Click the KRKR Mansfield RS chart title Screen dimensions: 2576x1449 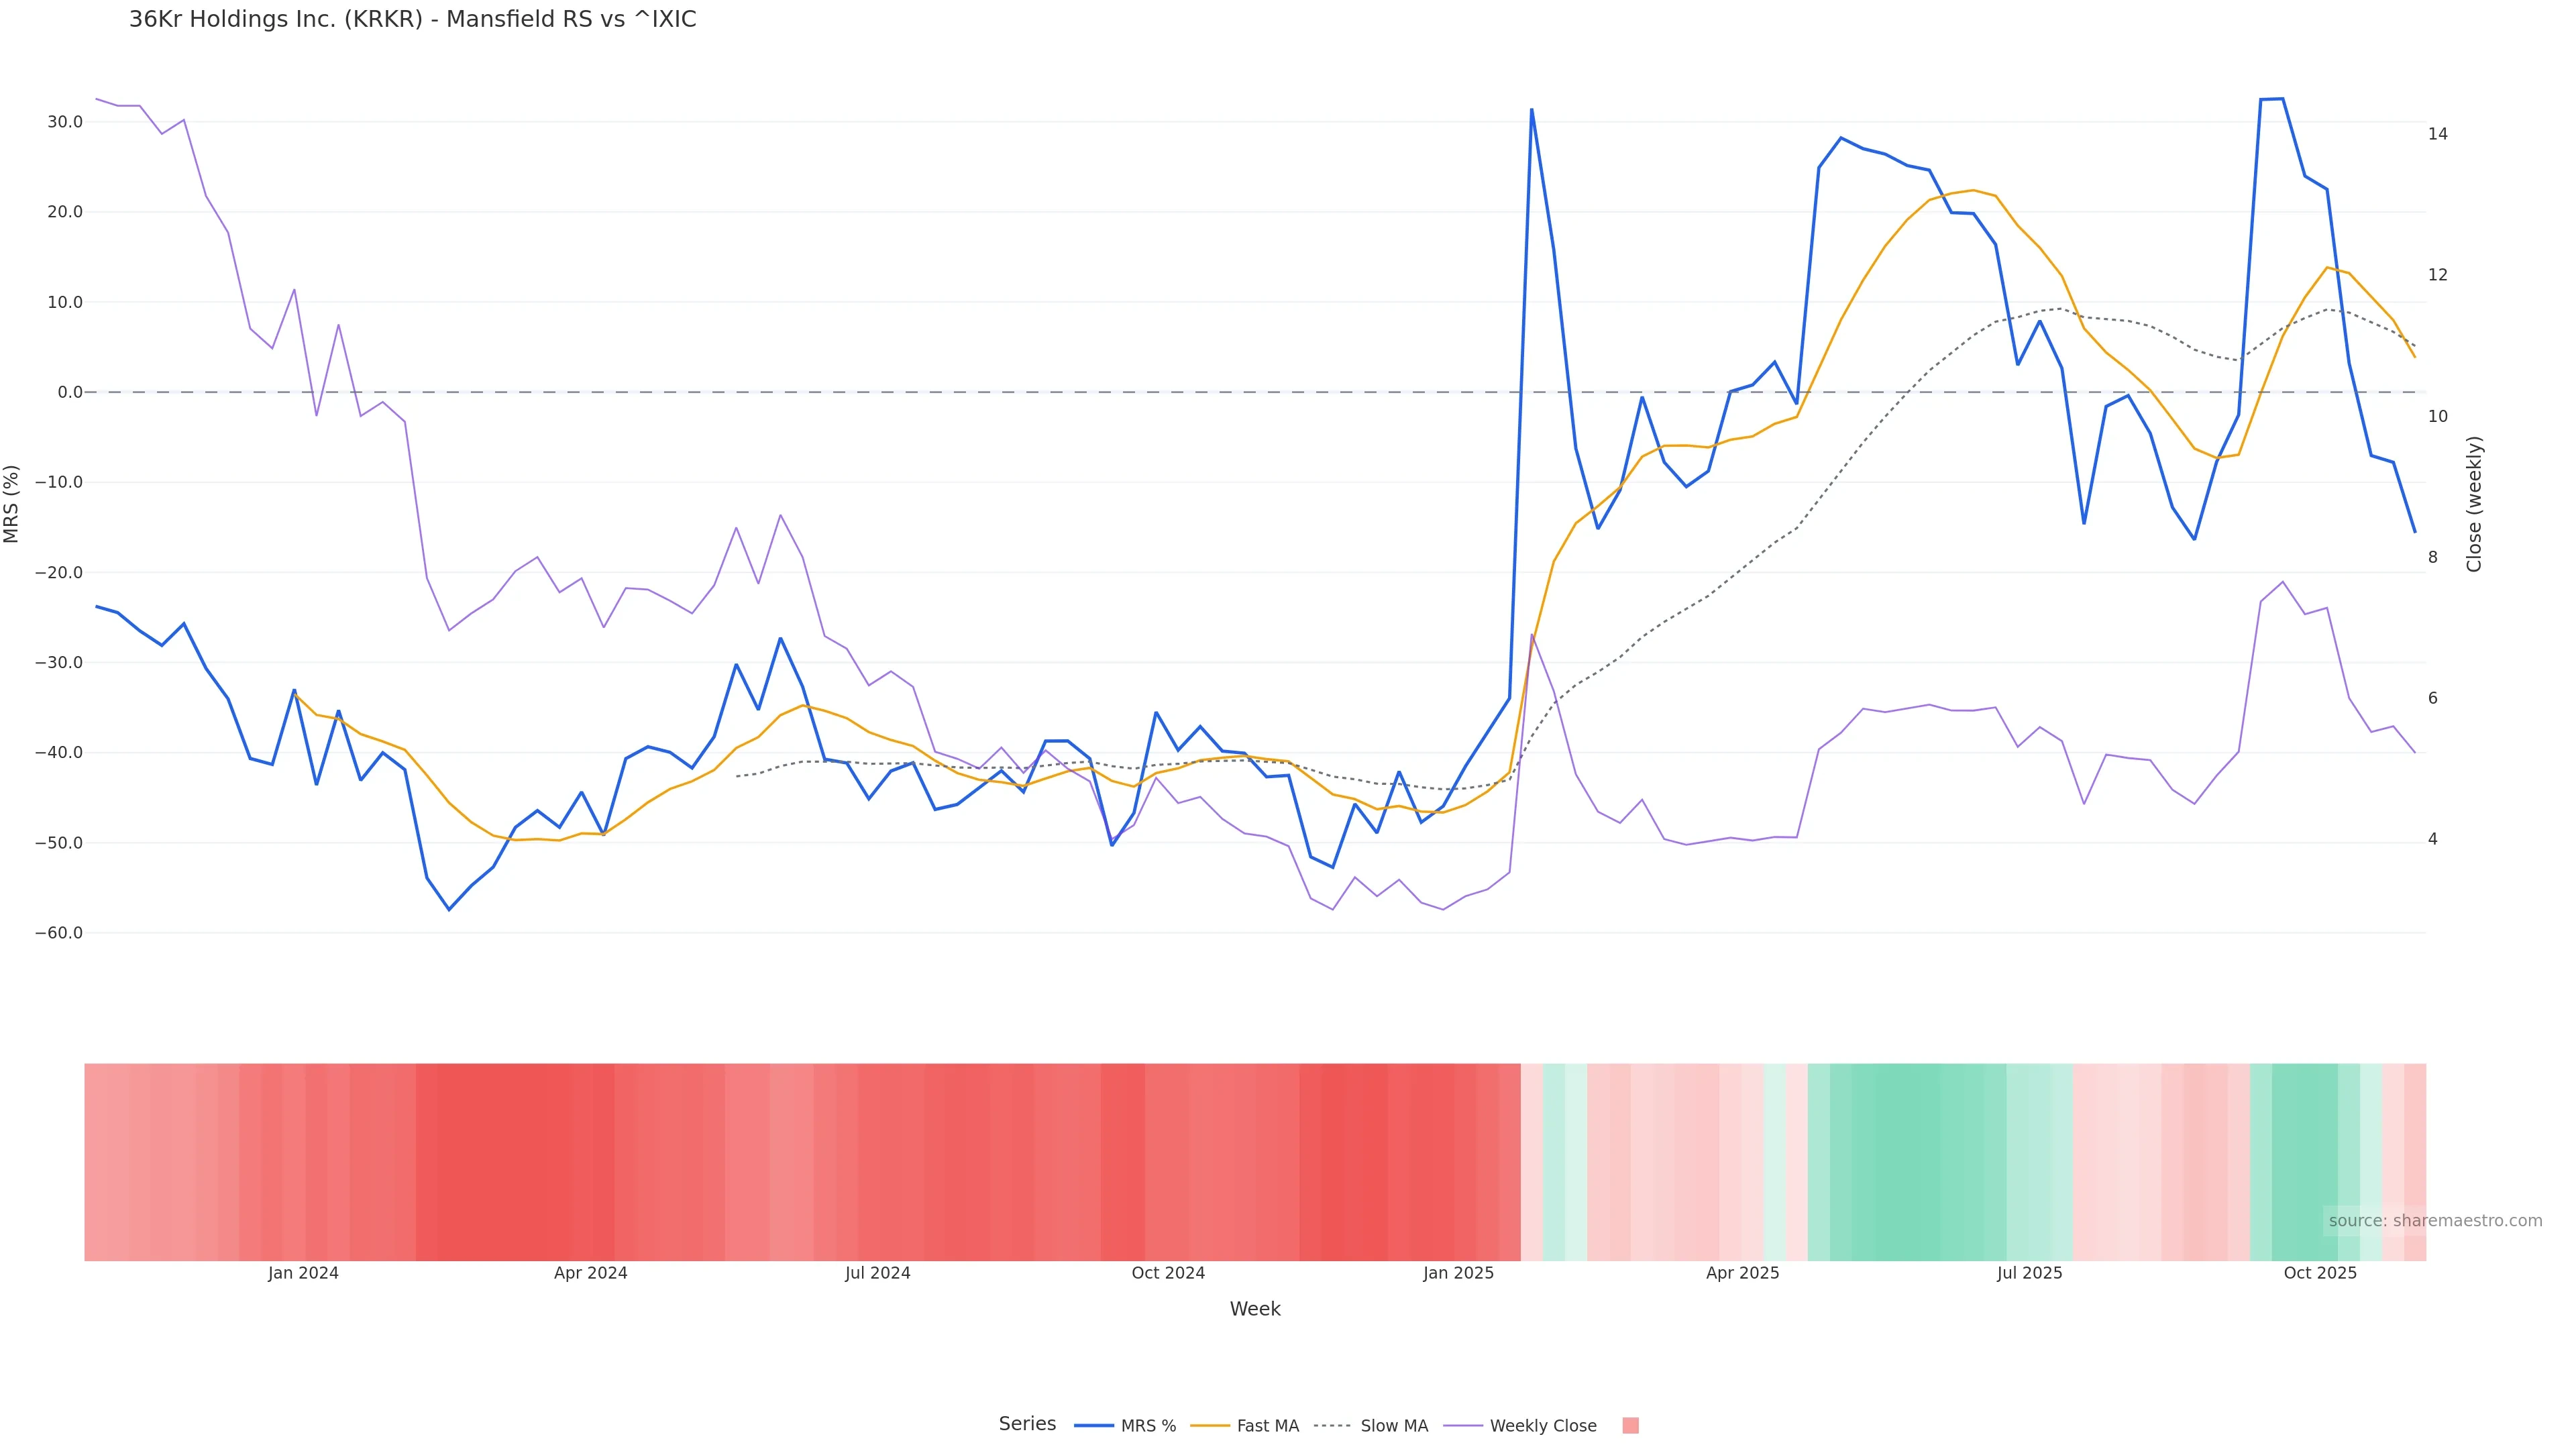412,20
